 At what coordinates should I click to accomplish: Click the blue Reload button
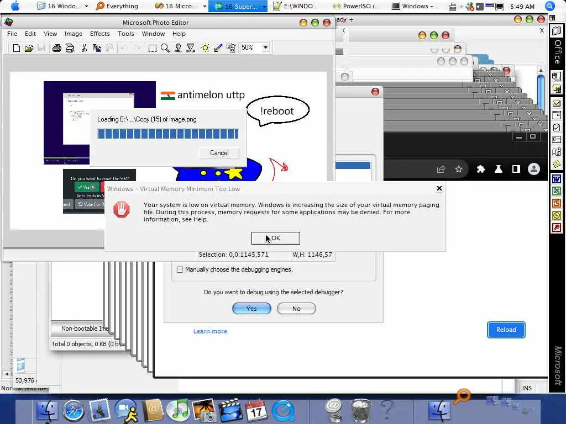506,330
